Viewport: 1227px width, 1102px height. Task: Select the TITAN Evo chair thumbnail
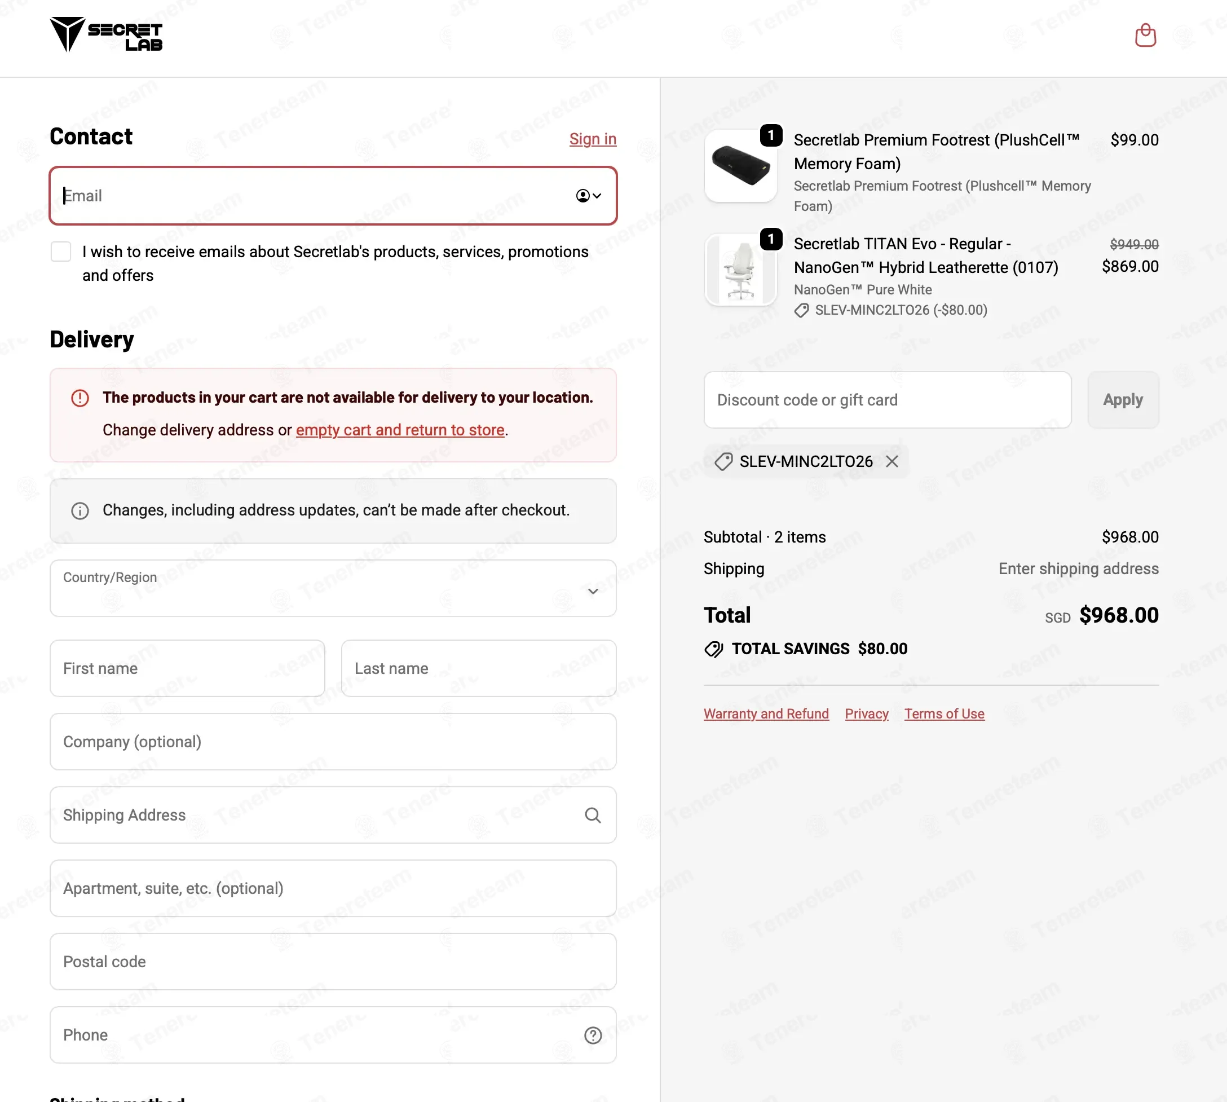point(740,270)
